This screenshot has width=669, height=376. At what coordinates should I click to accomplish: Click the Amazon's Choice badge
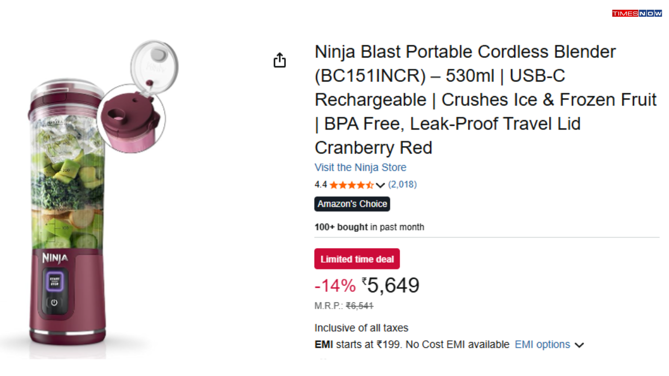pos(352,204)
